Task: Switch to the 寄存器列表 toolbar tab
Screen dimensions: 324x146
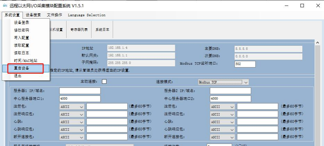Action: pos(79,29)
